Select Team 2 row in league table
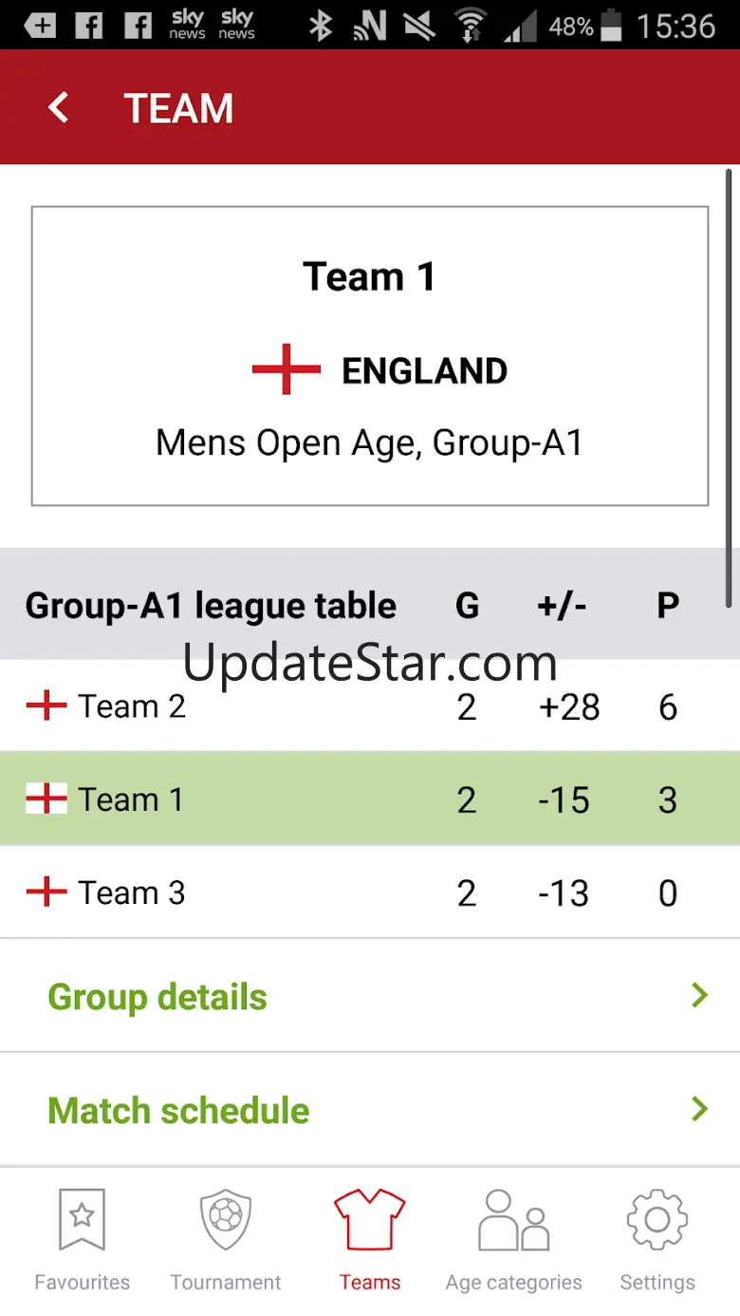 [x=370, y=706]
